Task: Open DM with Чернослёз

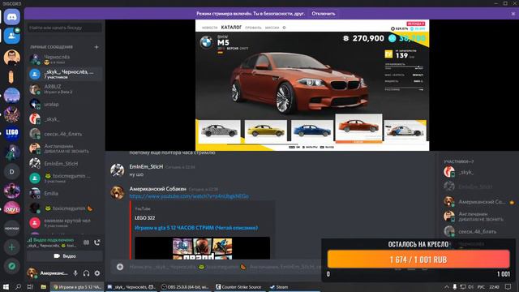Action: pyautogui.click(x=65, y=59)
